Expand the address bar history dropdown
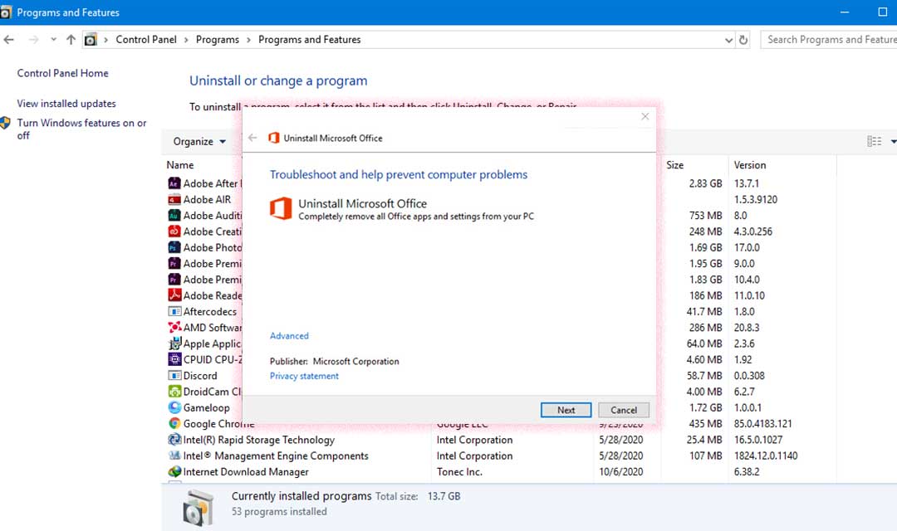Viewport: 897px width, 531px height. (x=729, y=40)
